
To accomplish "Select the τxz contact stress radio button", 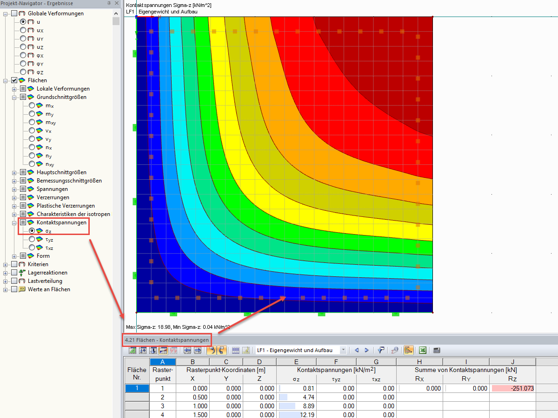I will tap(32, 248).
